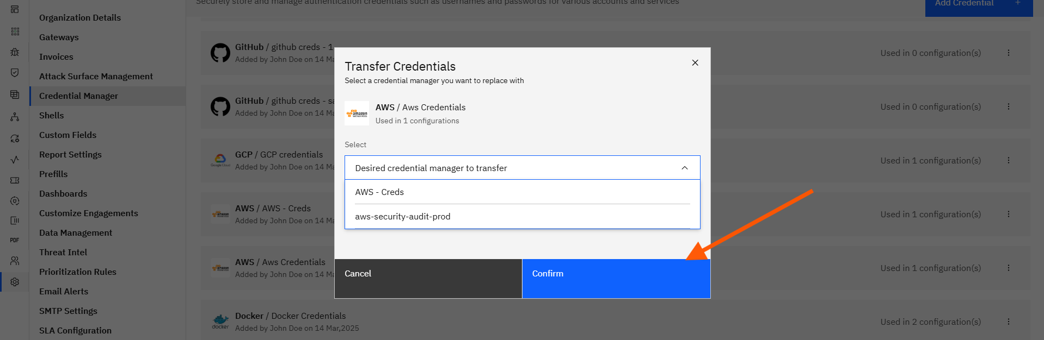Open options menu for Aws Credentials row

coord(1009,268)
